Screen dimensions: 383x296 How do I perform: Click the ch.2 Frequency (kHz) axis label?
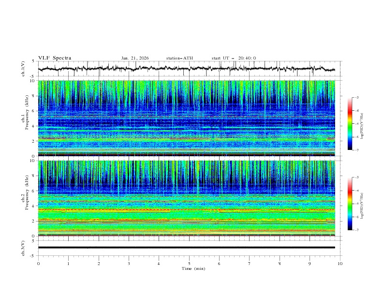pos(25,192)
